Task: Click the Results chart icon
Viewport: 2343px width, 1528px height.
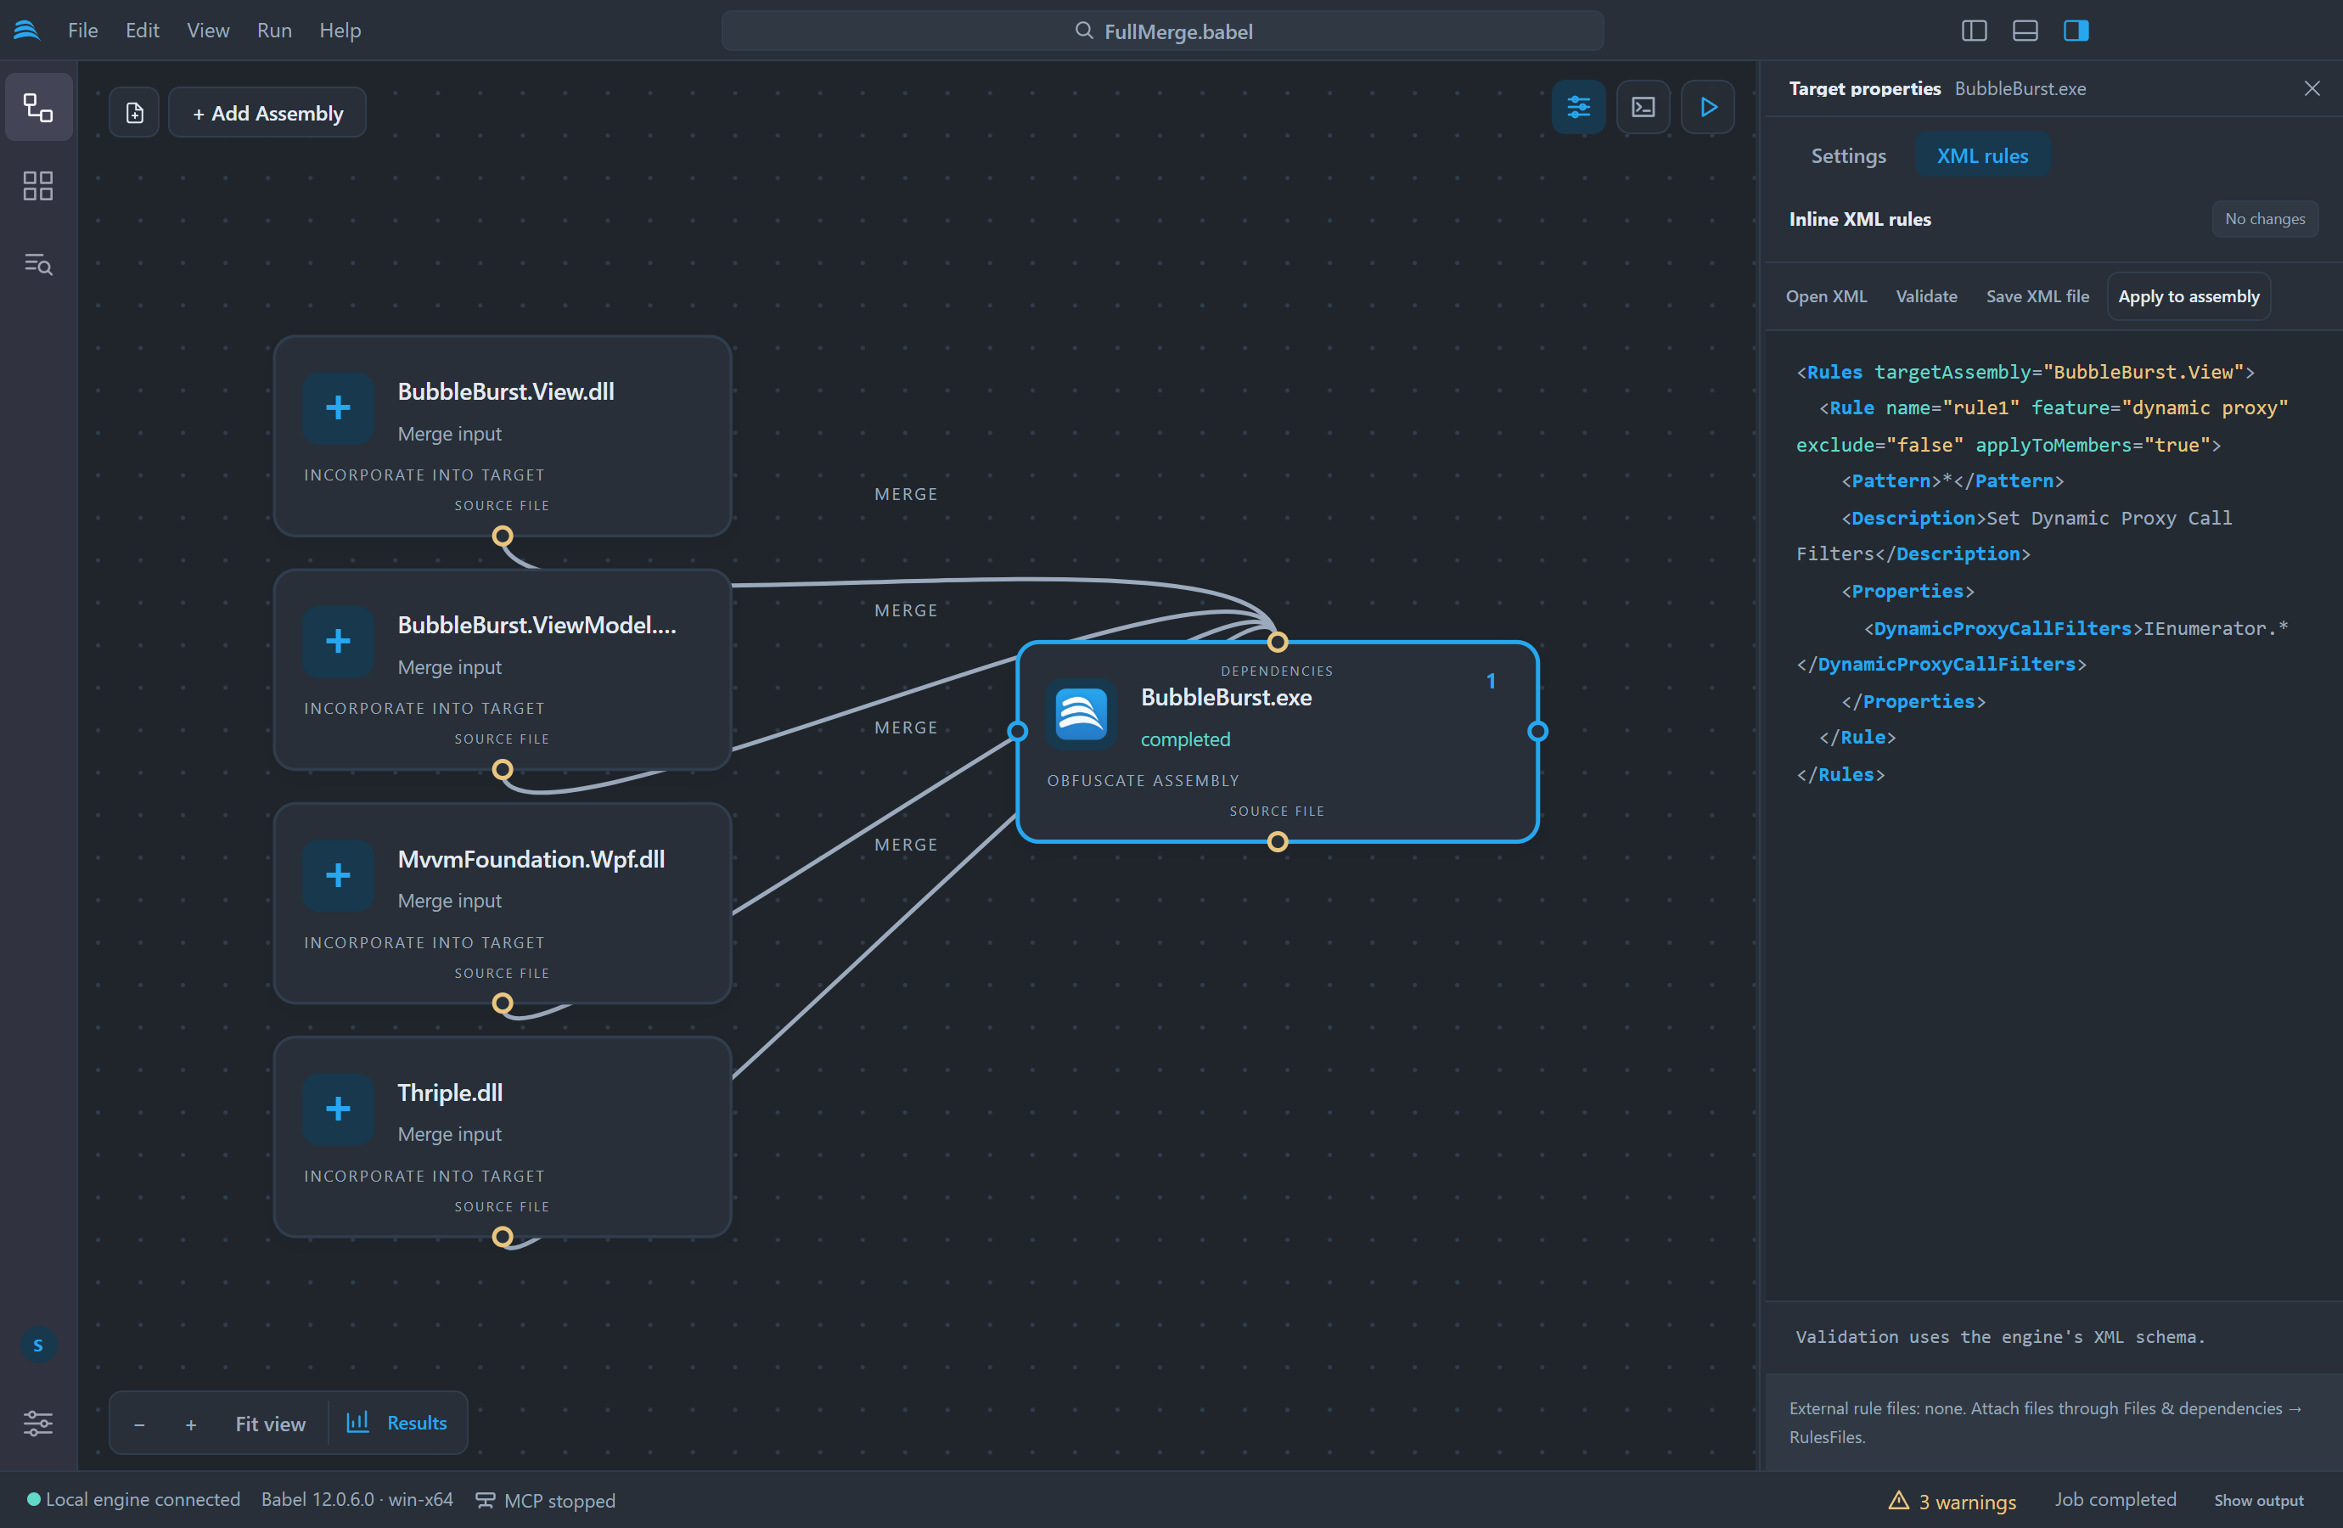Action: [x=357, y=1422]
